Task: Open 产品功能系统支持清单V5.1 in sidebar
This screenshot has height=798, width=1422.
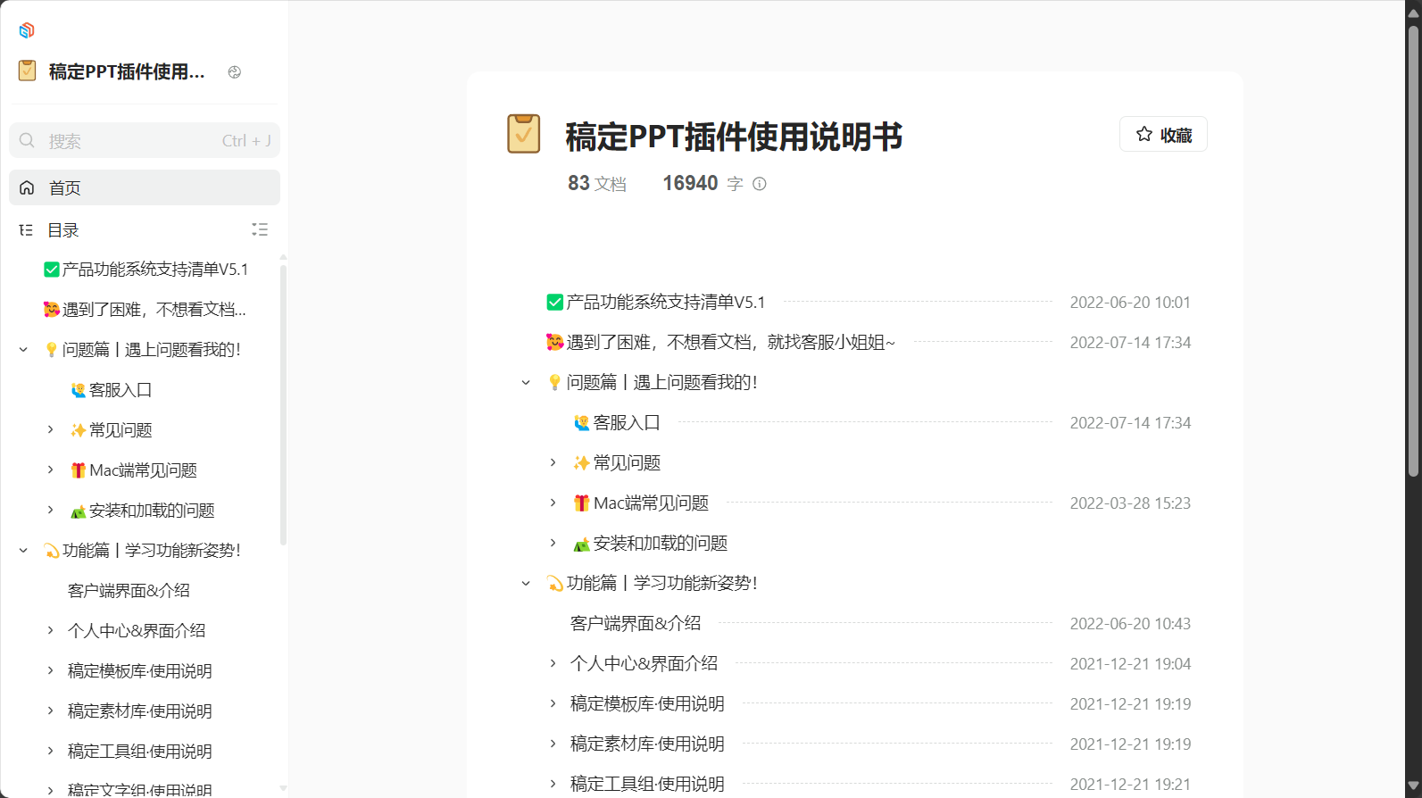Action: pos(146,270)
